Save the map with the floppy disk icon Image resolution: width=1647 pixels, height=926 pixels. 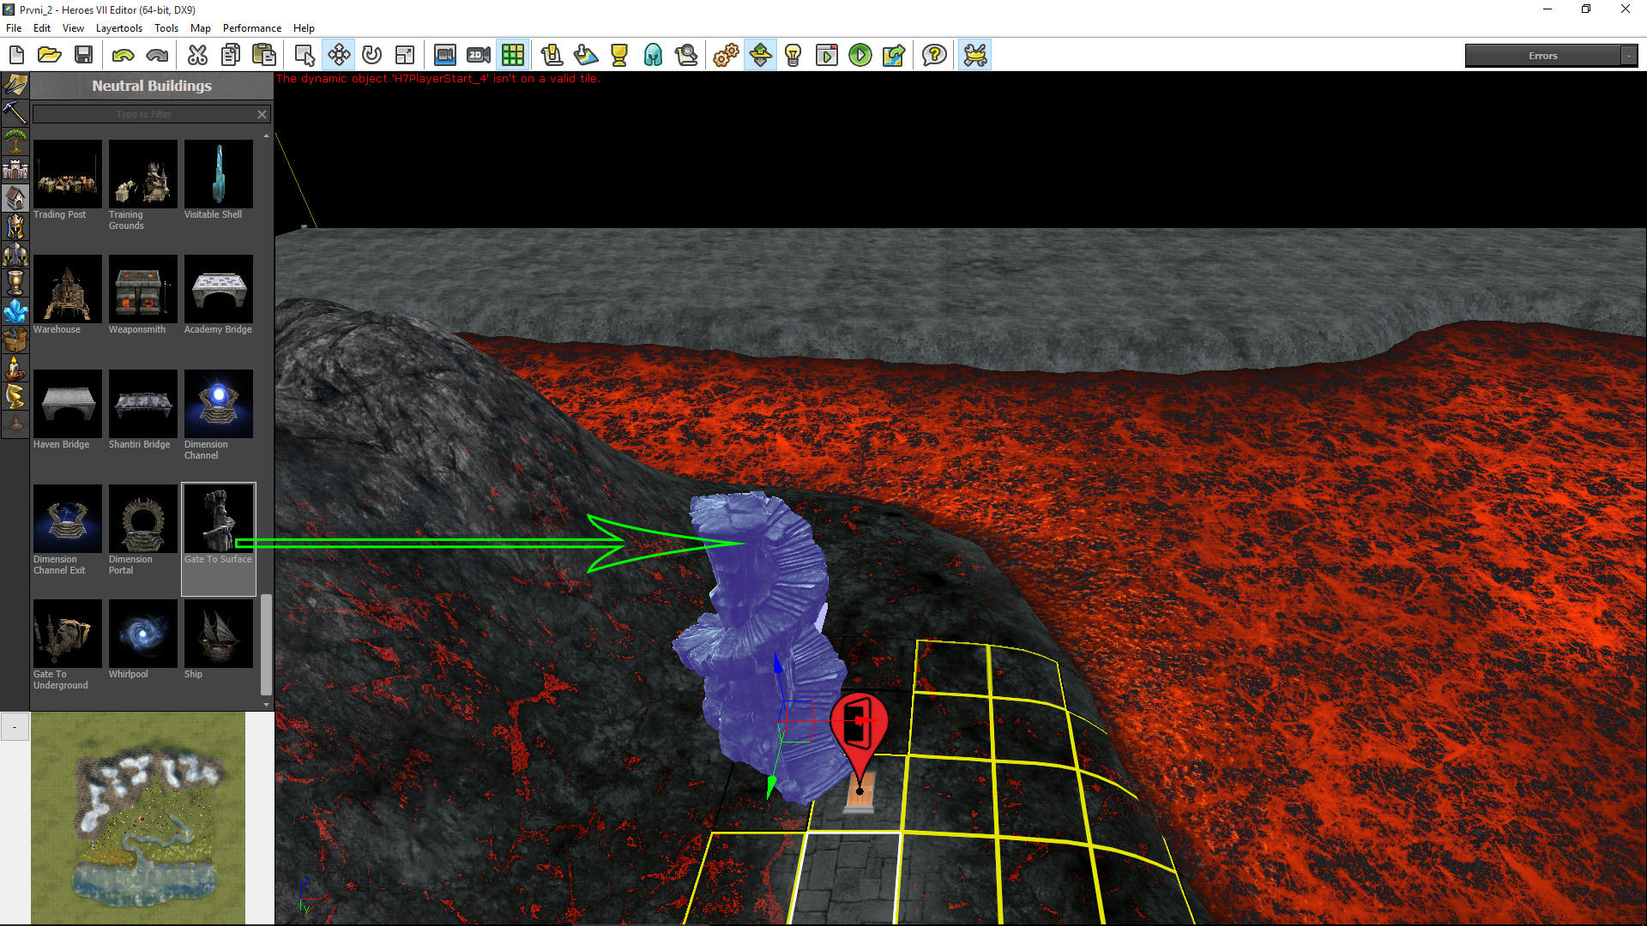pyautogui.click(x=83, y=56)
